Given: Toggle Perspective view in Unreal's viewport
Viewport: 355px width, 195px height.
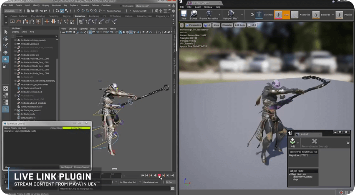Looking at the screenshot, I should point(193,25).
